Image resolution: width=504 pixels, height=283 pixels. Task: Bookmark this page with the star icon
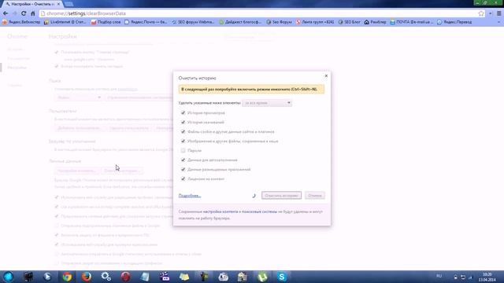(x=481, y=13)
